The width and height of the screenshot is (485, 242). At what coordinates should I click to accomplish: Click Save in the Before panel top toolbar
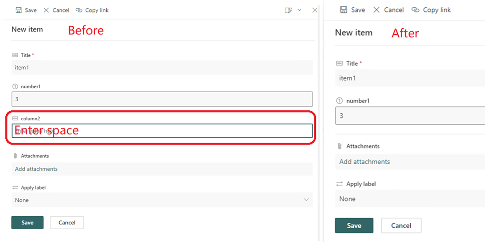[26, 10]
